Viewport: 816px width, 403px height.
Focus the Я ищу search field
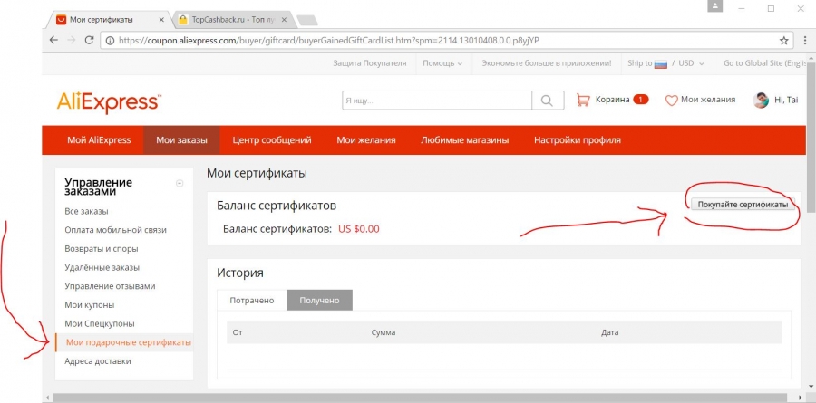coord(435,101)
